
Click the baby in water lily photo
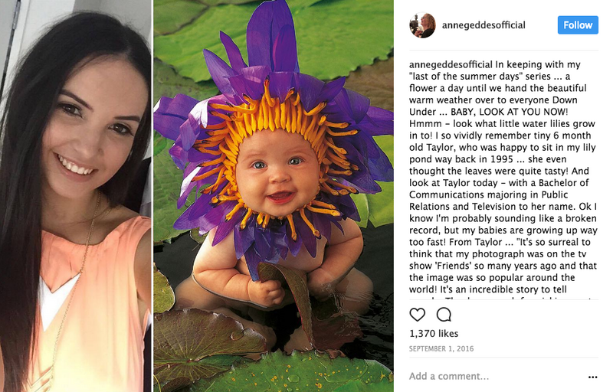tap(273, 196)
